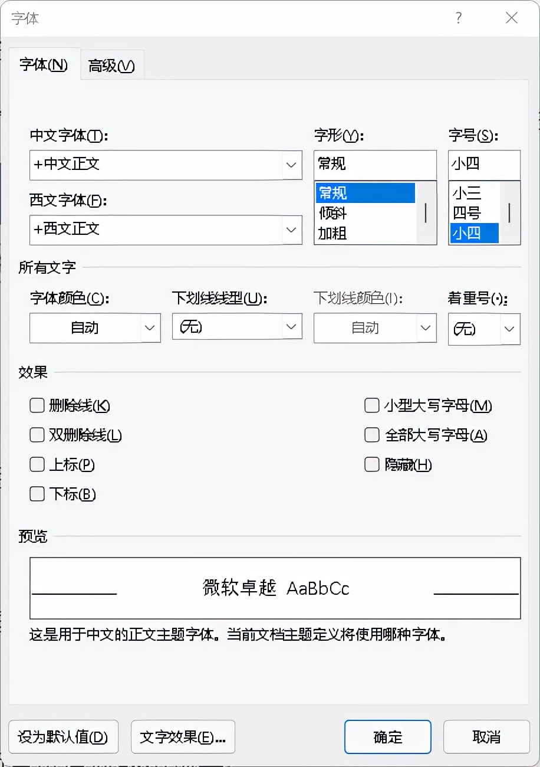Viewport: 540px width, 767px height.
Task: Check the 上标 option
Action: (x=37, y=464)
